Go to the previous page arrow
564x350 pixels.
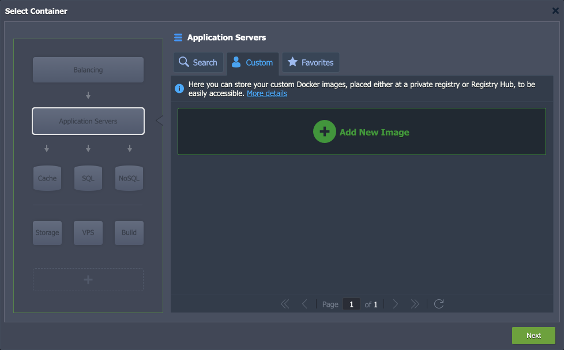click(304, 304)
